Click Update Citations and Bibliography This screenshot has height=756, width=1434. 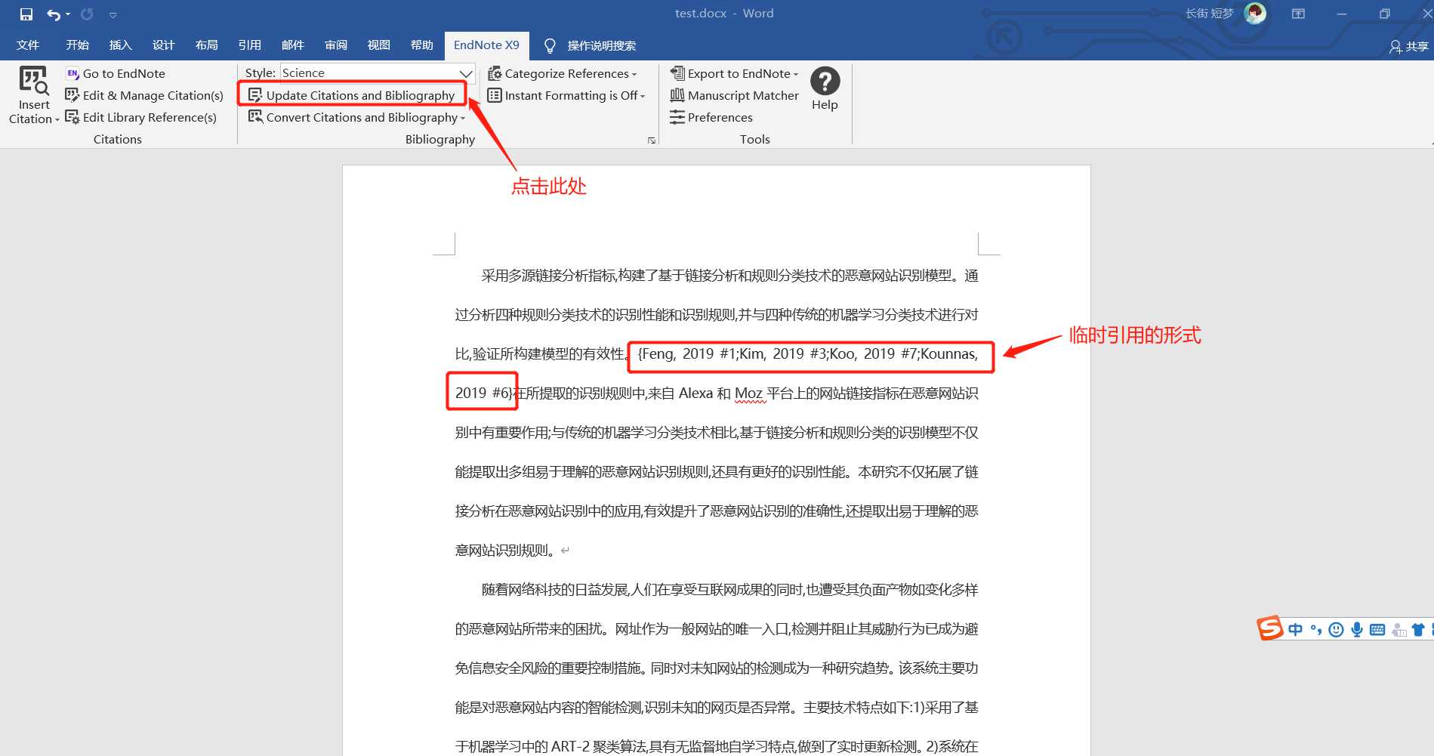352,95
